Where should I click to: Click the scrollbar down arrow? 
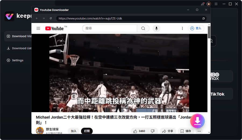click(x=209, y=132)
